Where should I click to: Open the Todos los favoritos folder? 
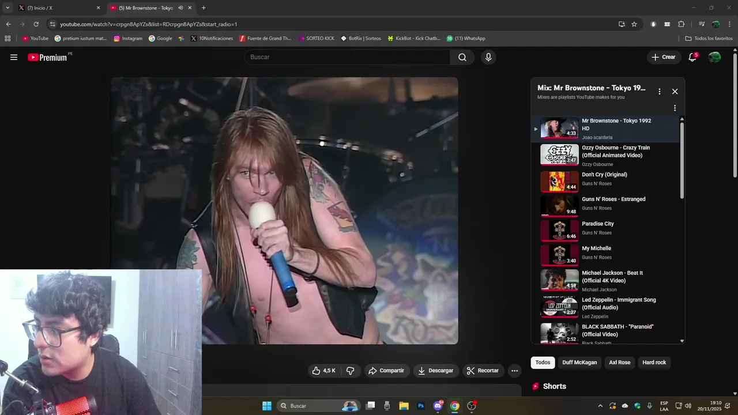(709, 39)
